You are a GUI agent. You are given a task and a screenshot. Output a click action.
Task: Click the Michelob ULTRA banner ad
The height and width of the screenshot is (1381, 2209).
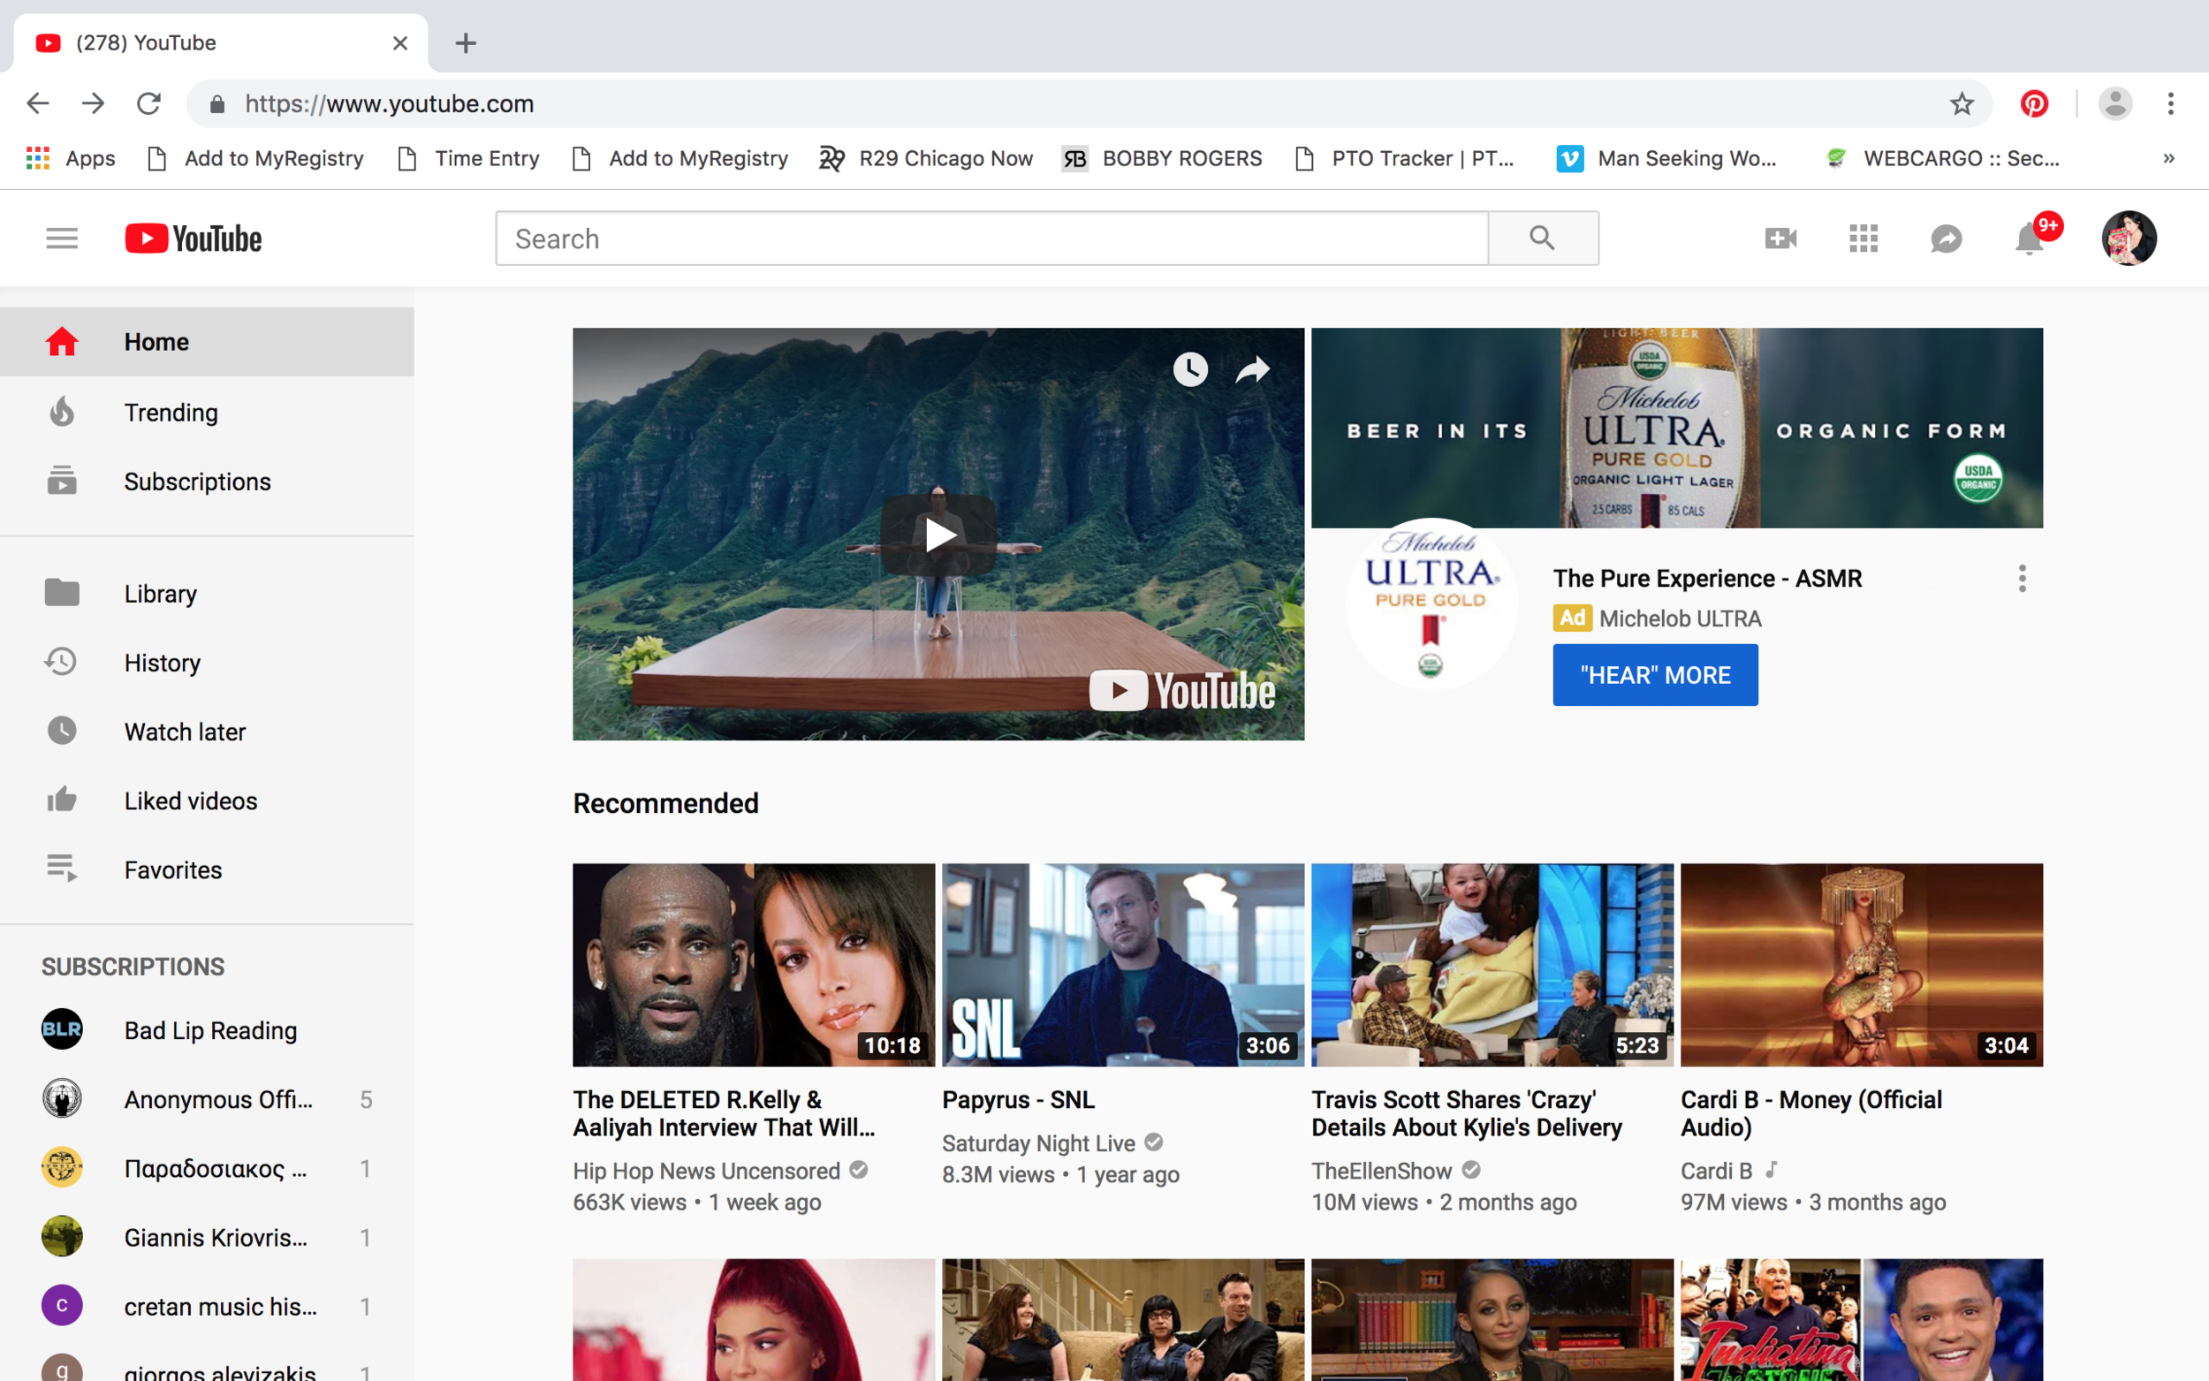pyautogui.click(x=1676, y=428)
